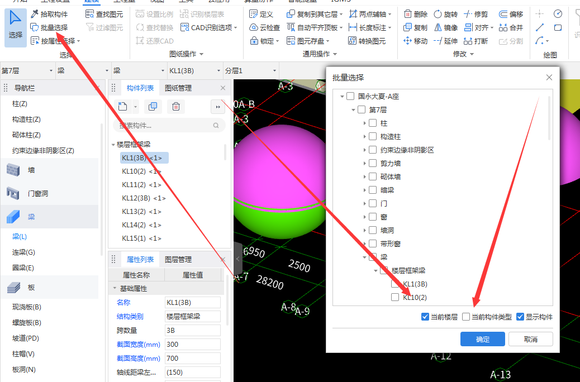Collapse the 楼层框架梁 group in 构件列表
Image resolution: width=580 pixels, height=382 pixels.
(x=113, y=145)
